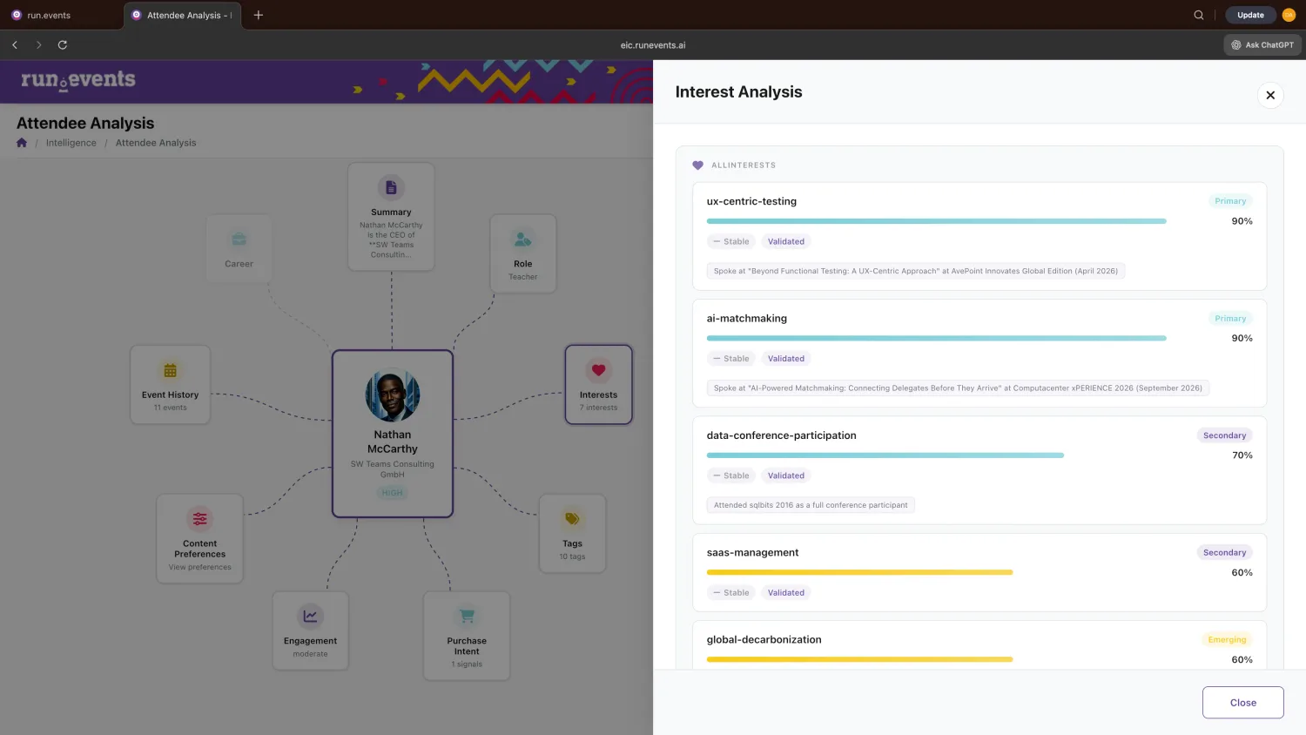Click the Primary badge on ai-matchmaking
Image resolution: width=1306 pixels, height=735 pixels.
click(x=1230, y=319)
